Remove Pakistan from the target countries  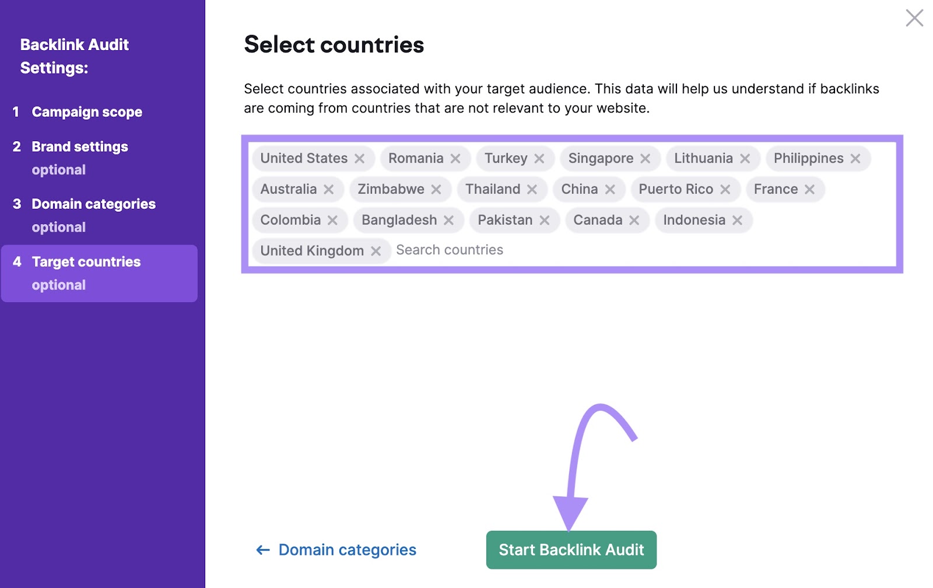546,220
